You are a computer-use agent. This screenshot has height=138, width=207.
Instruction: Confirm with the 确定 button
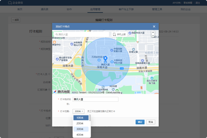click(140, 122)
